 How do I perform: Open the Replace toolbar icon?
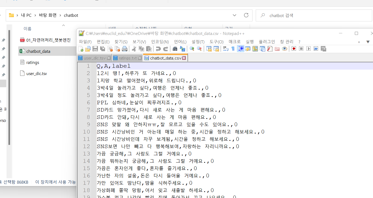point(182,49)
